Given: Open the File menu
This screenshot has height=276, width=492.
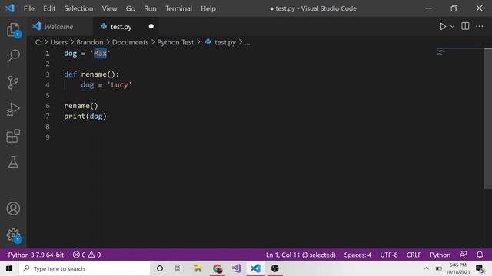Looking at the screenshot, I should coord(29,8).
